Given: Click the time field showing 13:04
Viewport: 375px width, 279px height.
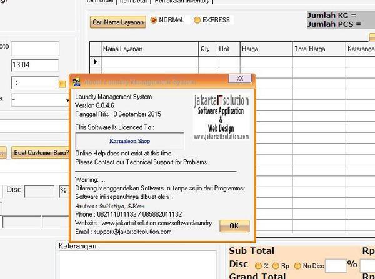Looking at the screenshot, I should click(34, 65).
